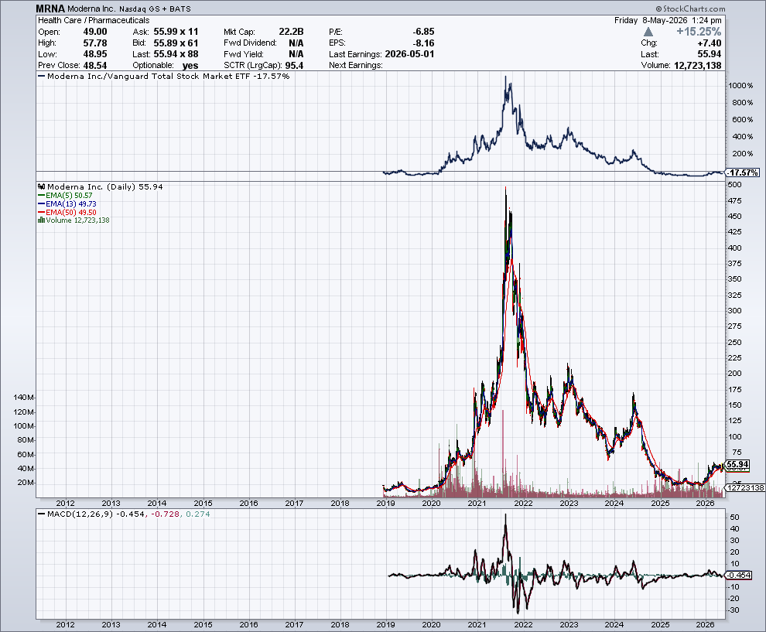Click the Ask quote 55.99 x 11
Screen dimensions: 766x632
point(176,32)
